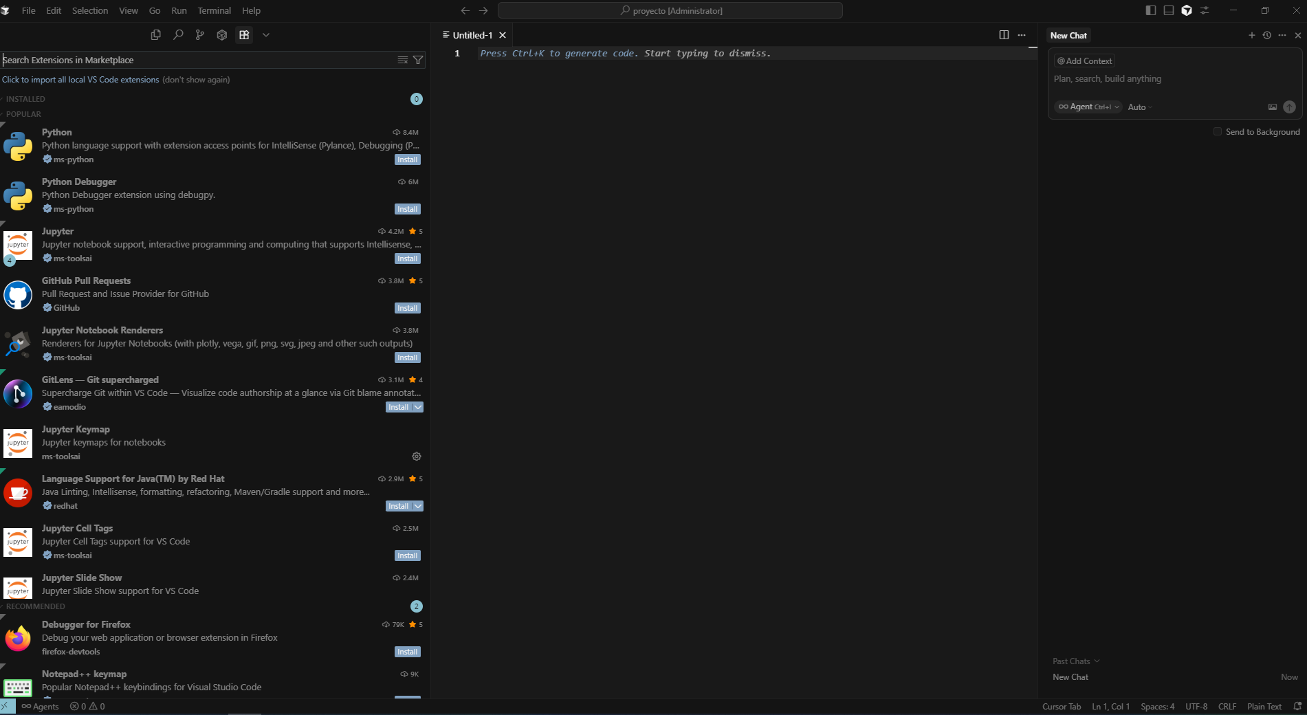
Task: Close the chat panel
Action: tap(1298, 35)
